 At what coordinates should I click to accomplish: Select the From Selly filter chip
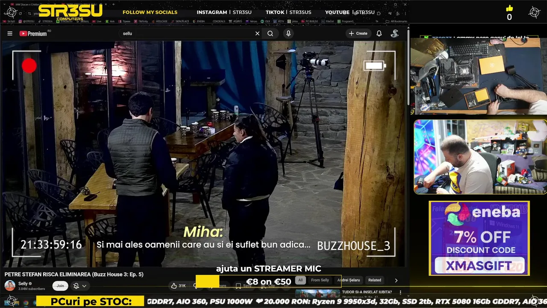coord(320,280)
